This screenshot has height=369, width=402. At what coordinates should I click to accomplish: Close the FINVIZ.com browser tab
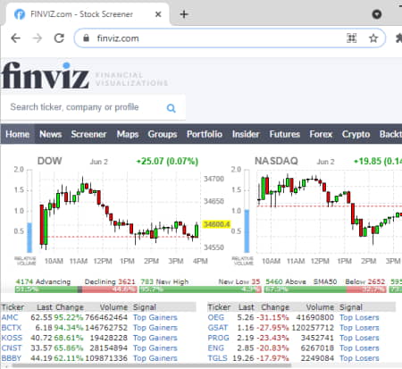point(158,14)
